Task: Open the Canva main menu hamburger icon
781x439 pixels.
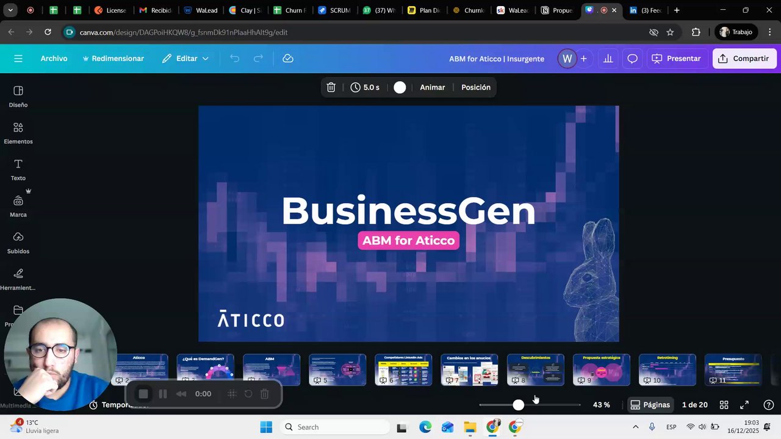Action: click(18, 59)
